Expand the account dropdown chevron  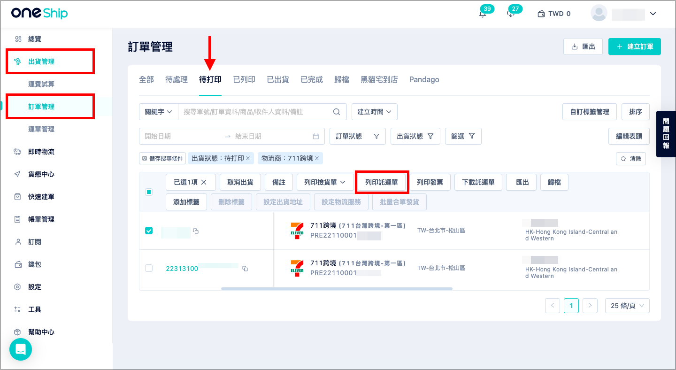[653, 14]
